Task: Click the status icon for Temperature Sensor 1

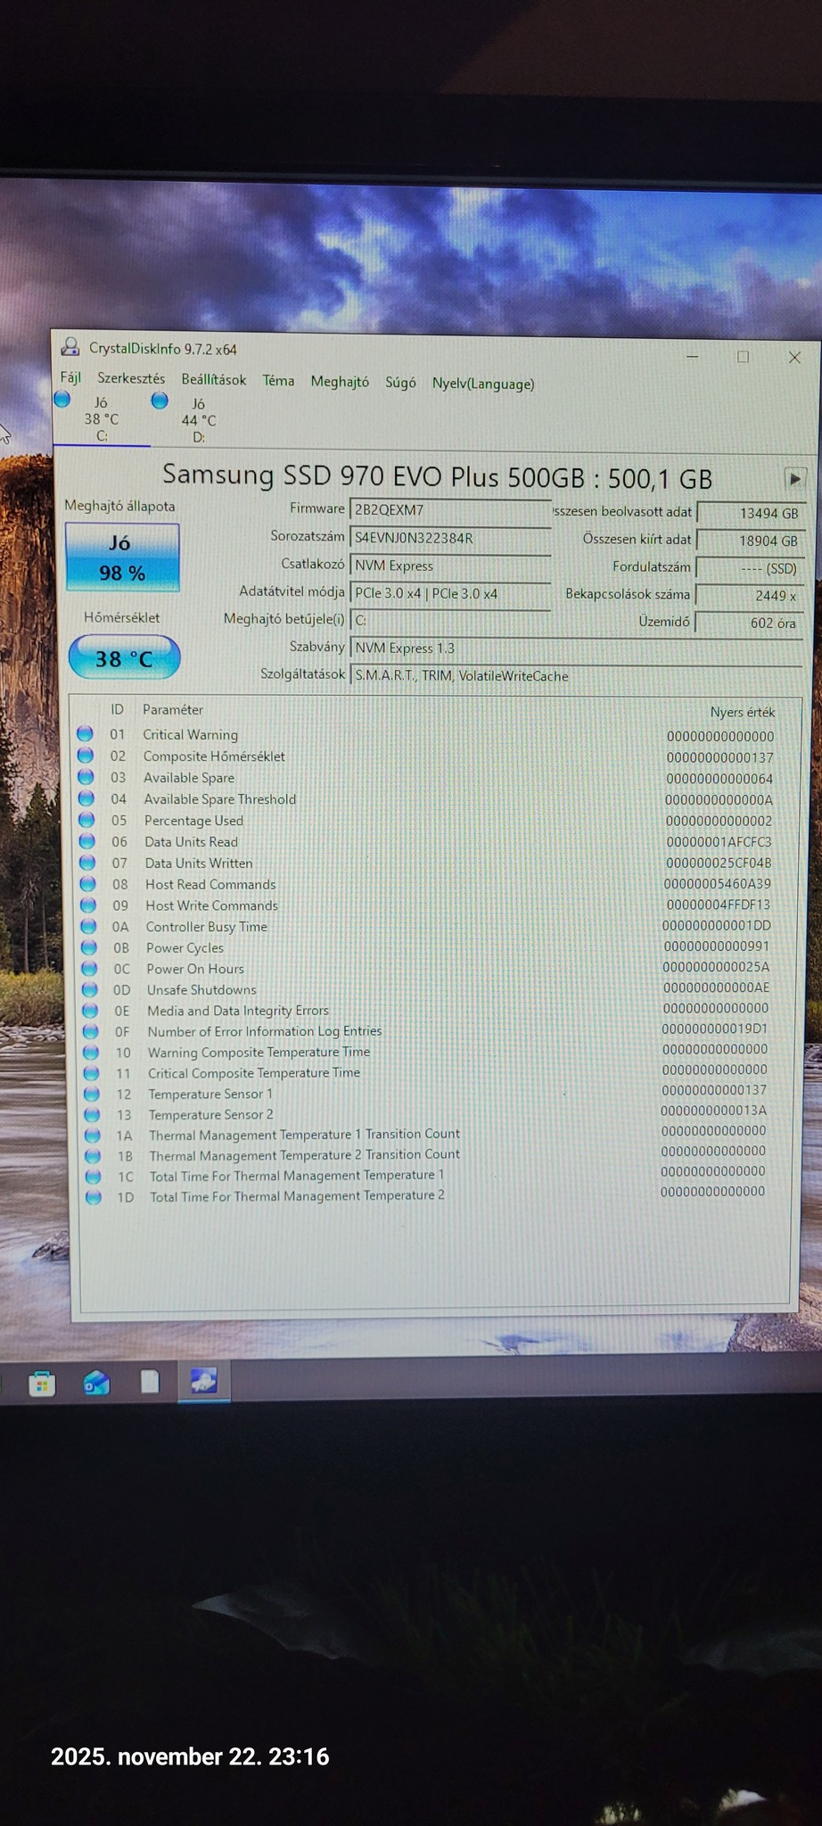Action: (92, 1094)
